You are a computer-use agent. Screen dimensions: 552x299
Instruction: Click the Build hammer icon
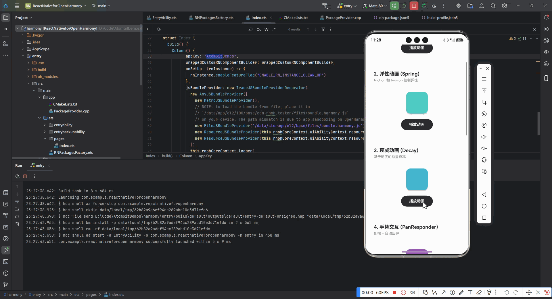pyautogui.click(x=325, y=6)
